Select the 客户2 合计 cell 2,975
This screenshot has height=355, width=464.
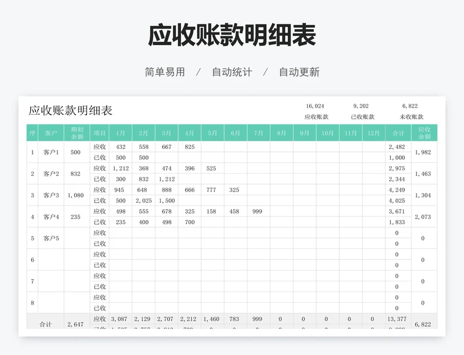[x=398, y=169]
